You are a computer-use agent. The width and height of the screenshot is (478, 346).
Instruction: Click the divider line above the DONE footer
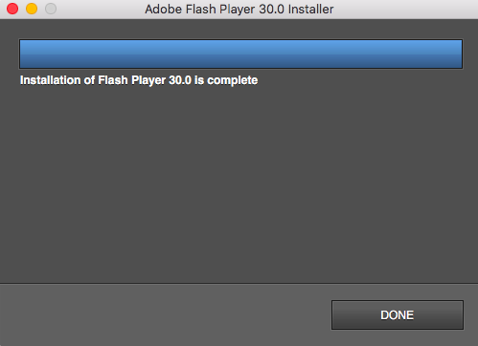pos(239,283)
